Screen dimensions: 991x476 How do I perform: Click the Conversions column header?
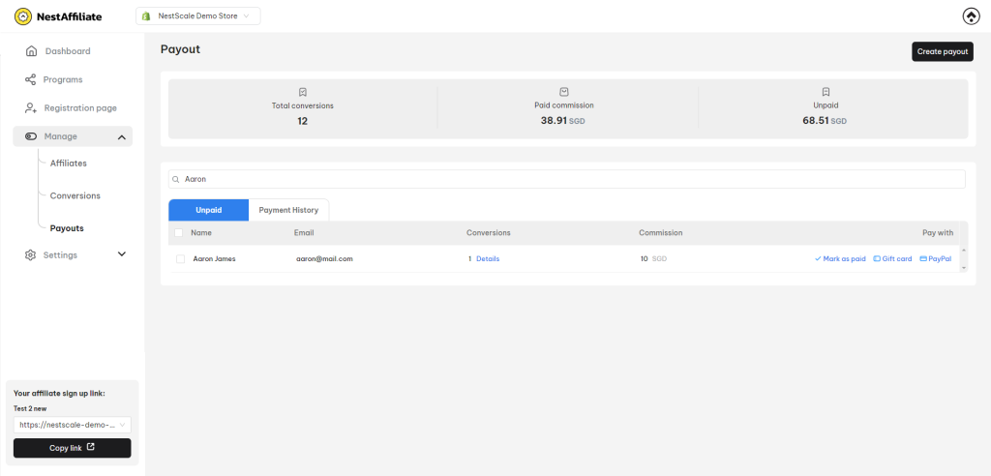[489, 232]
